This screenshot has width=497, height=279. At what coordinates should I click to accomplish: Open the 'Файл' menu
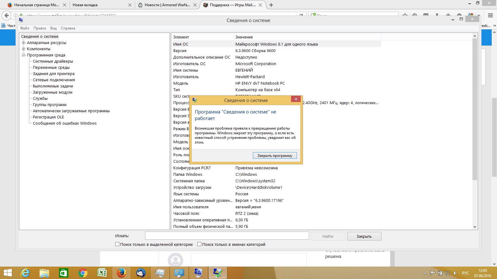[25, 28]
